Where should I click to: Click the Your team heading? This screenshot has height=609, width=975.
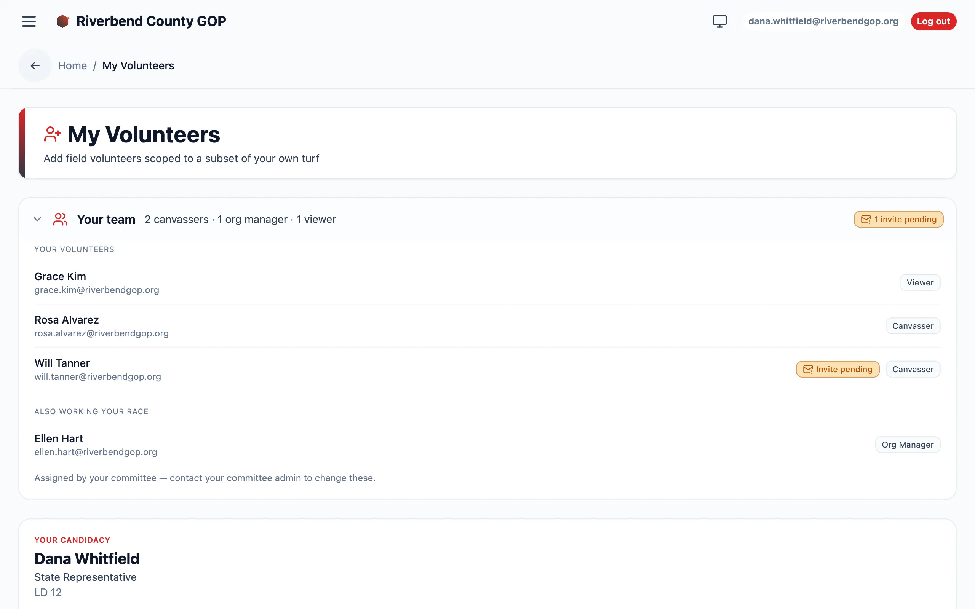tap(106, 220)
